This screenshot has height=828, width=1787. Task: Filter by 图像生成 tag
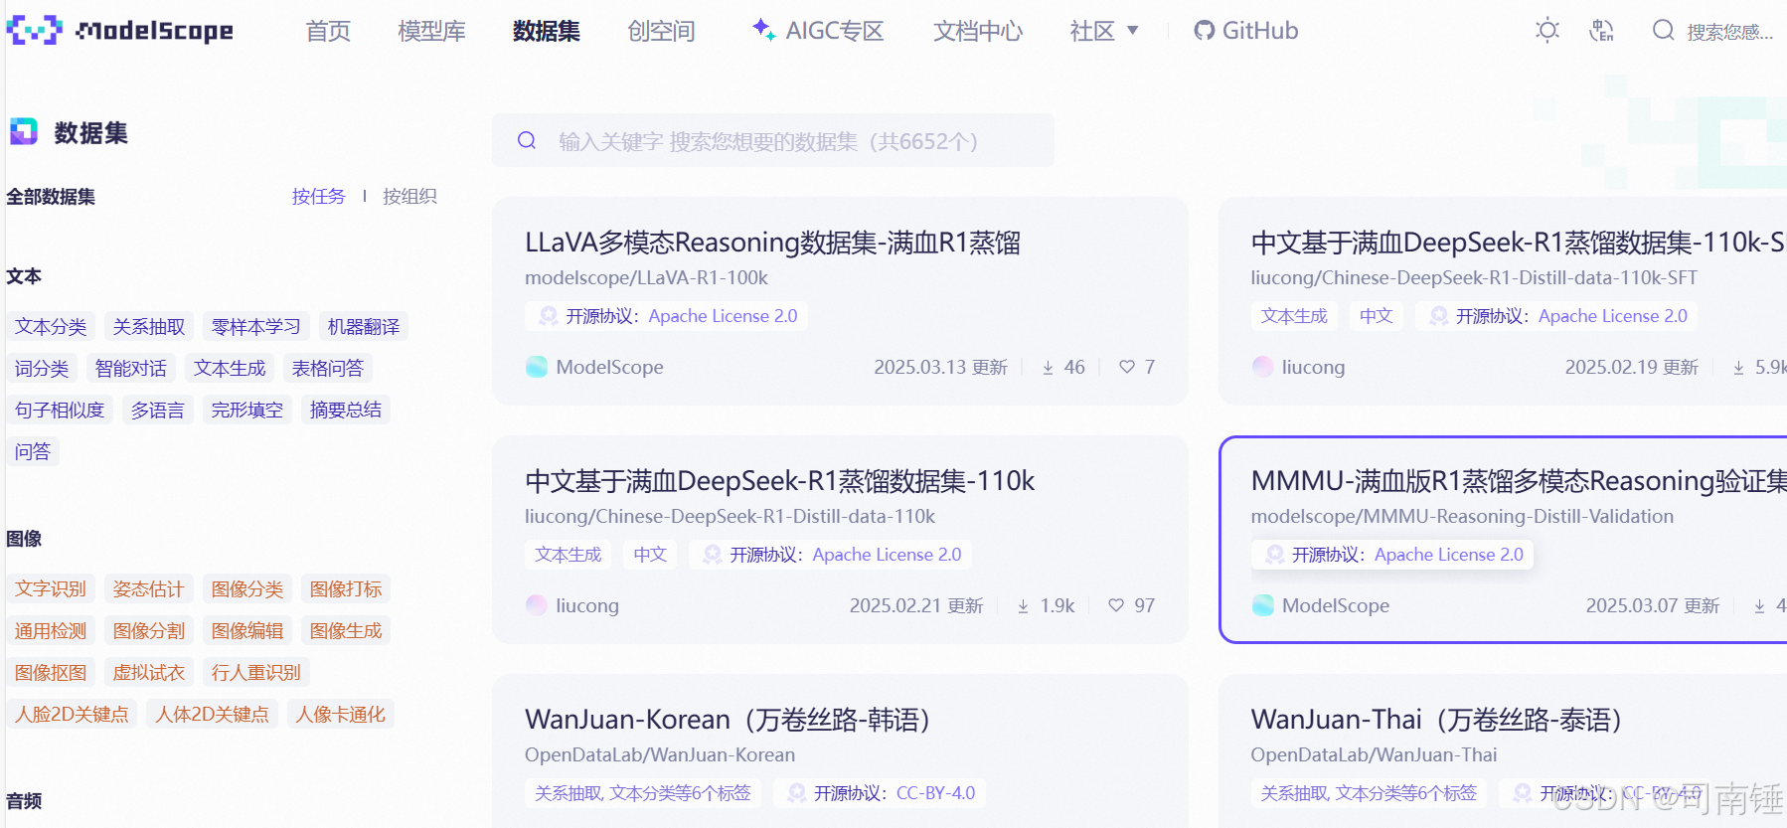click(346, 631)
